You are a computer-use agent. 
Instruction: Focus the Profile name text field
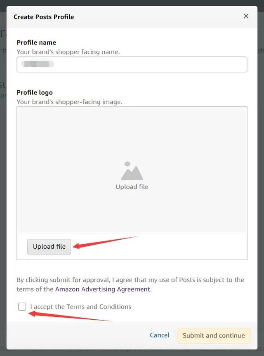click(132, 64)
